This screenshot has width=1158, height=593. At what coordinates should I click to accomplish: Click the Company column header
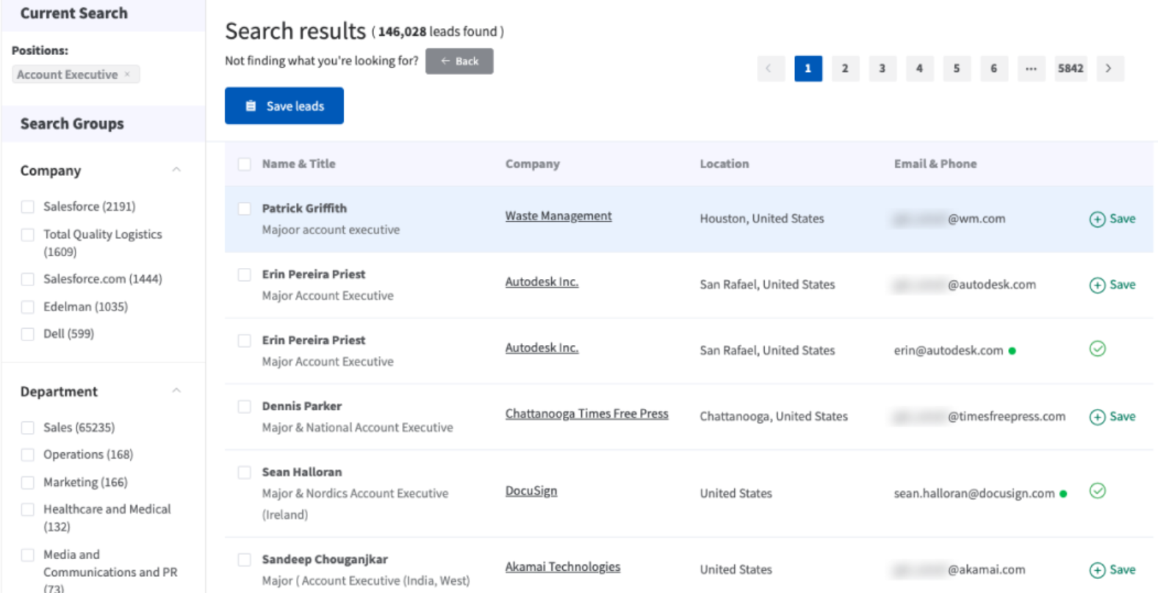tap(532, 164)
